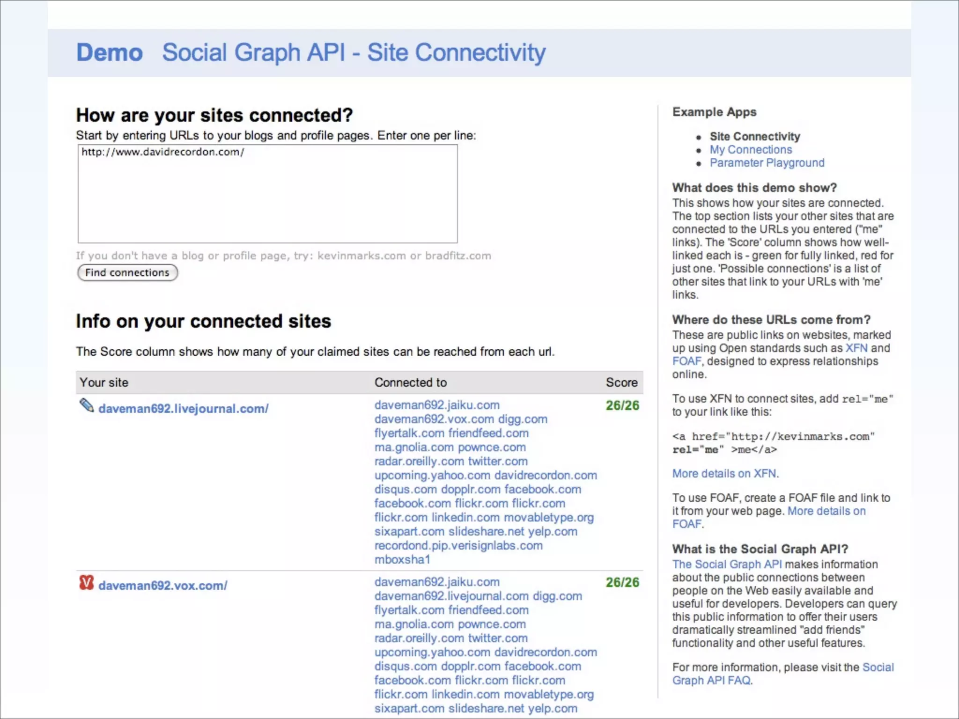959x719 pixels.
Task: Click mboxsha1 in first row
Action: (402, 560)
